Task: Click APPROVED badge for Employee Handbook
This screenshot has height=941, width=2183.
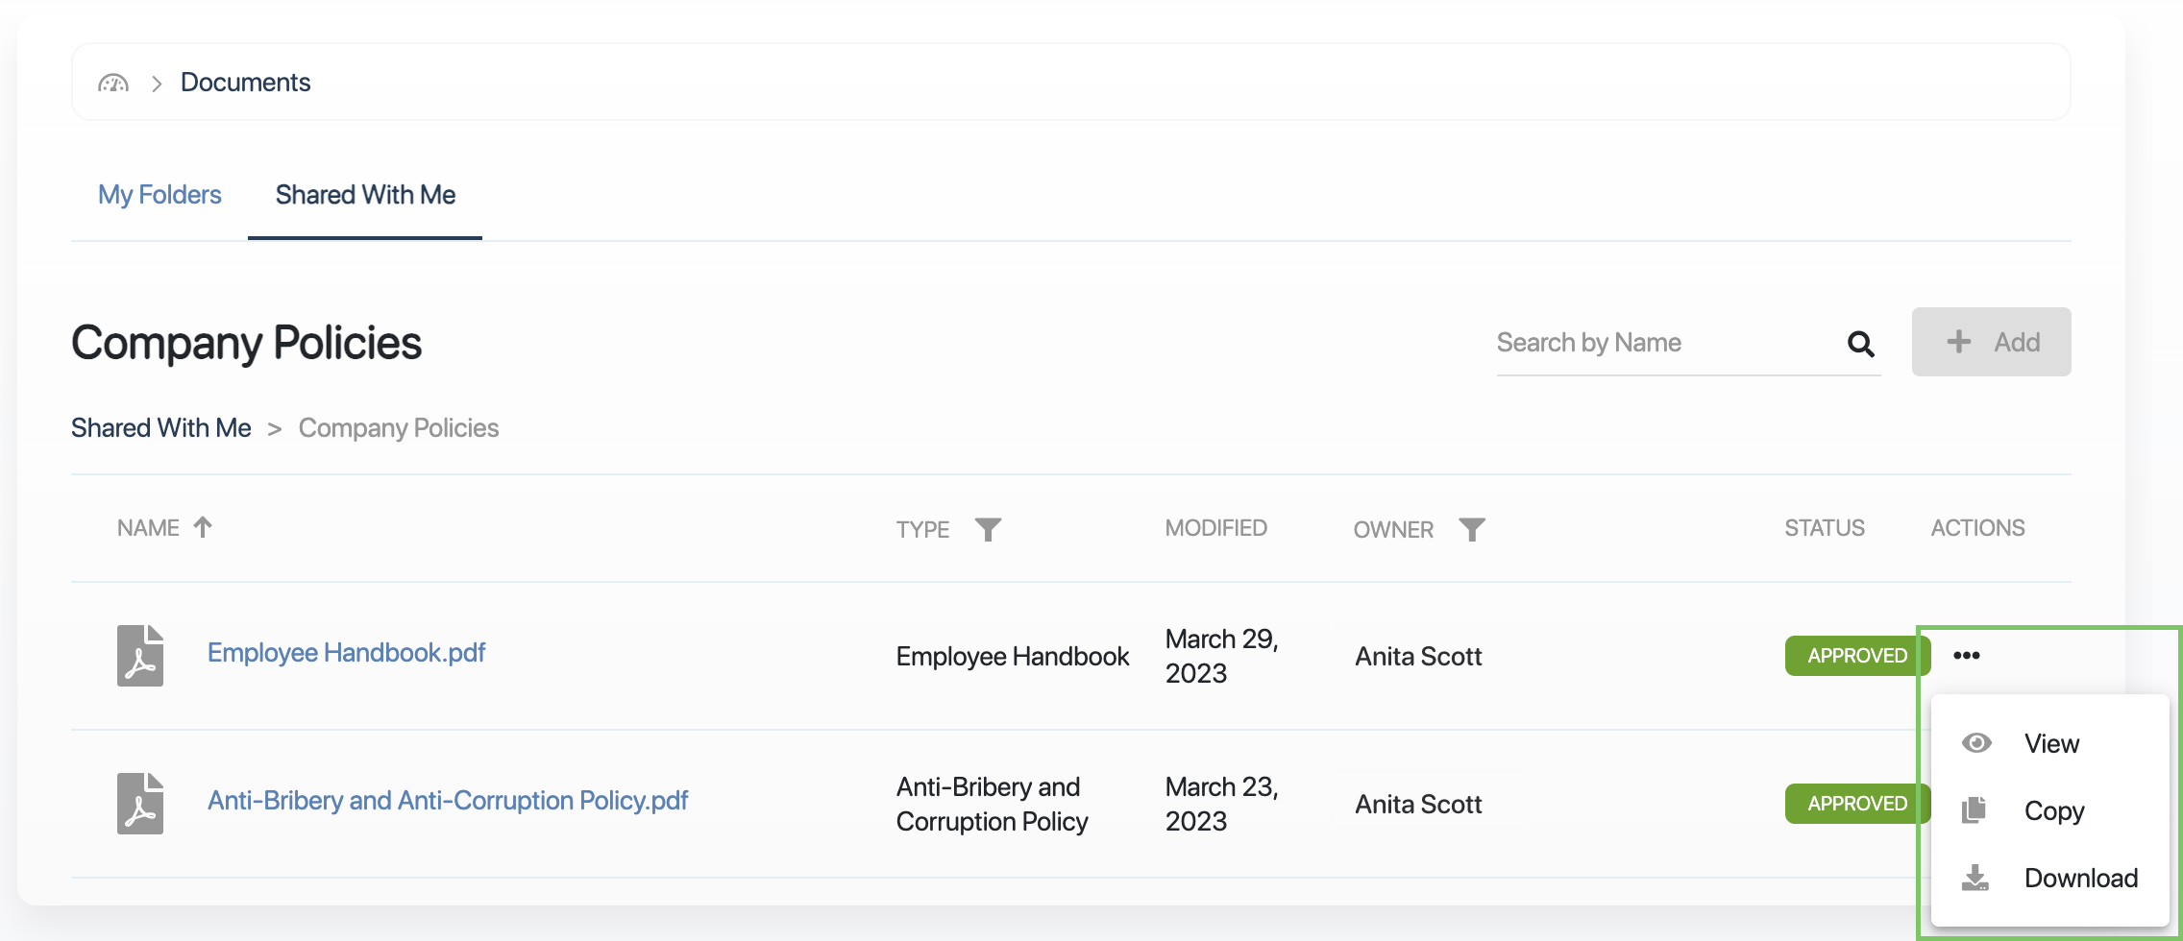Action: (1857, 656)
